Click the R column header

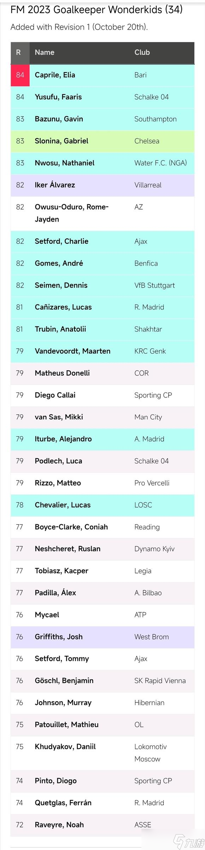[x=19, y=52]
